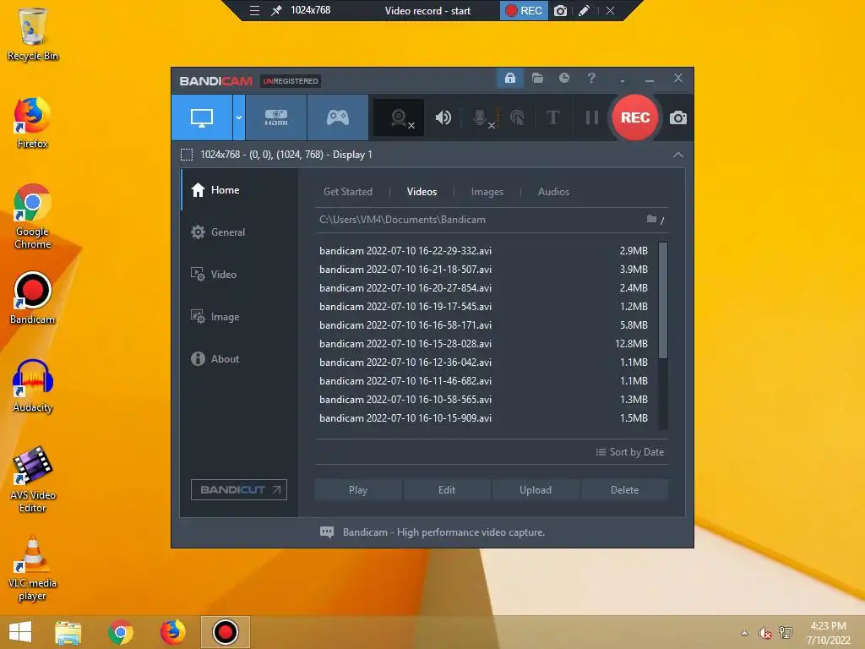
Task: Click muted volume icon in system tray
Action: pyautogui.click(x=764, y=633)
